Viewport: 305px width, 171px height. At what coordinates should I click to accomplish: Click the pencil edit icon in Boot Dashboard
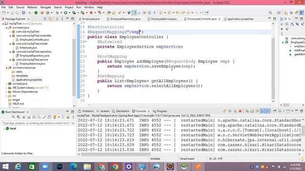coord(44,117)
